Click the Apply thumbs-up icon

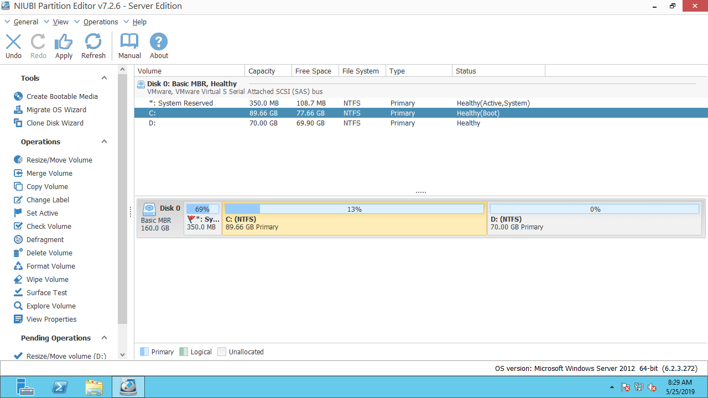point(64,42)
